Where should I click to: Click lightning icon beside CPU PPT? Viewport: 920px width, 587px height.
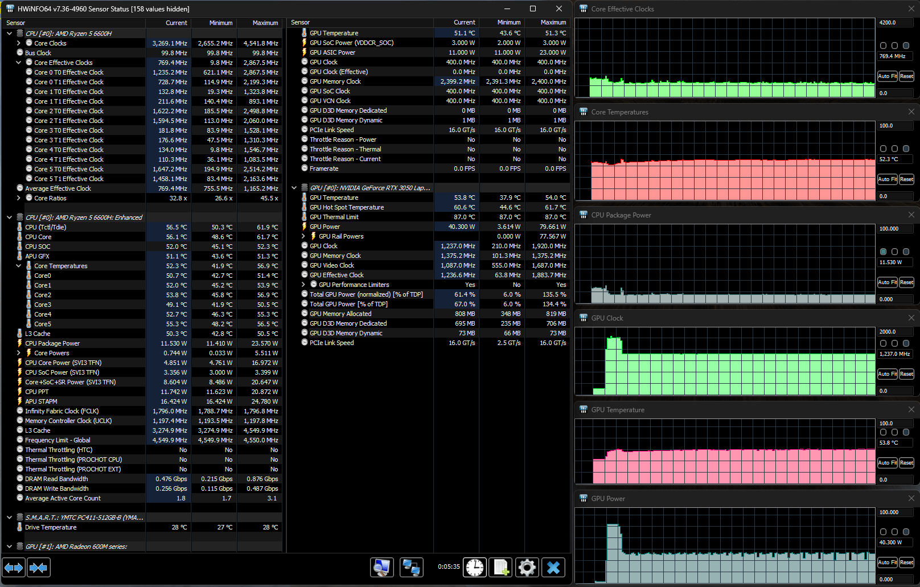coord(20,392)
